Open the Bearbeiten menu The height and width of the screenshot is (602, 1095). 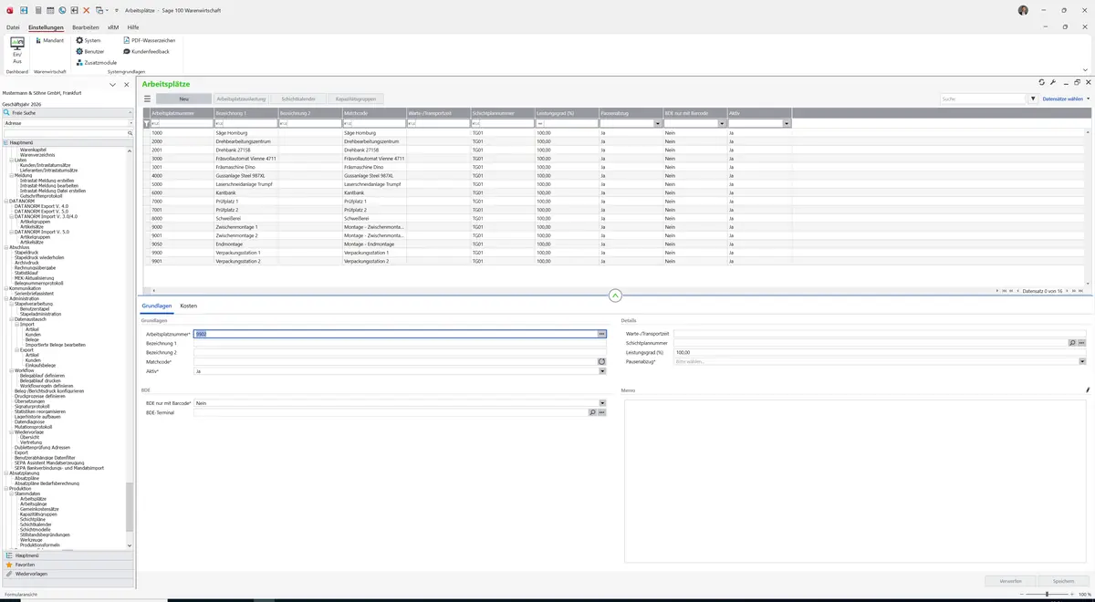tap(86, 27)
